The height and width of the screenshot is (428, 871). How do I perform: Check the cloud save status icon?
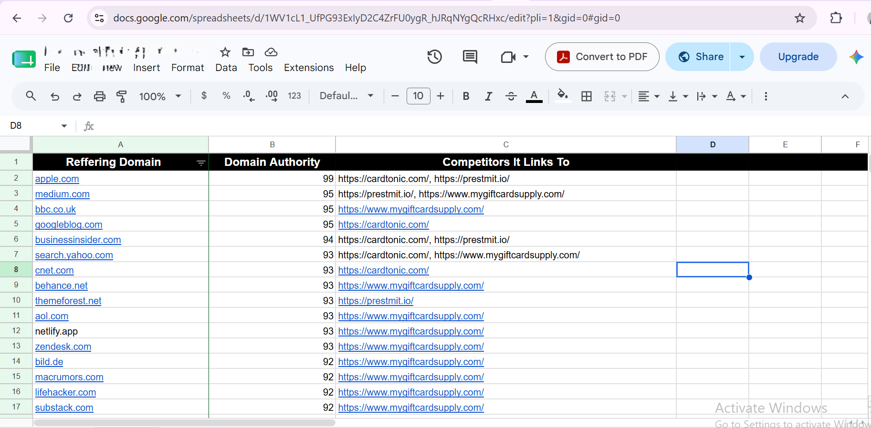(x=271, y=52)
